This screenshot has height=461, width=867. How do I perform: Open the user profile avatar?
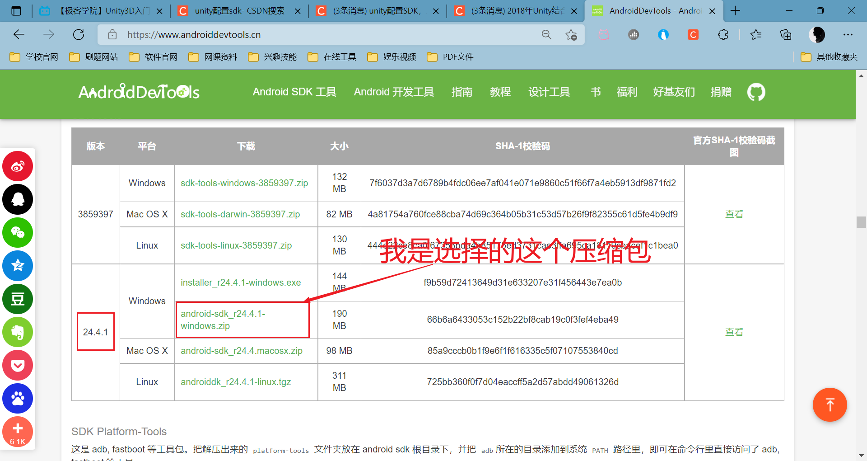[817, 35]
